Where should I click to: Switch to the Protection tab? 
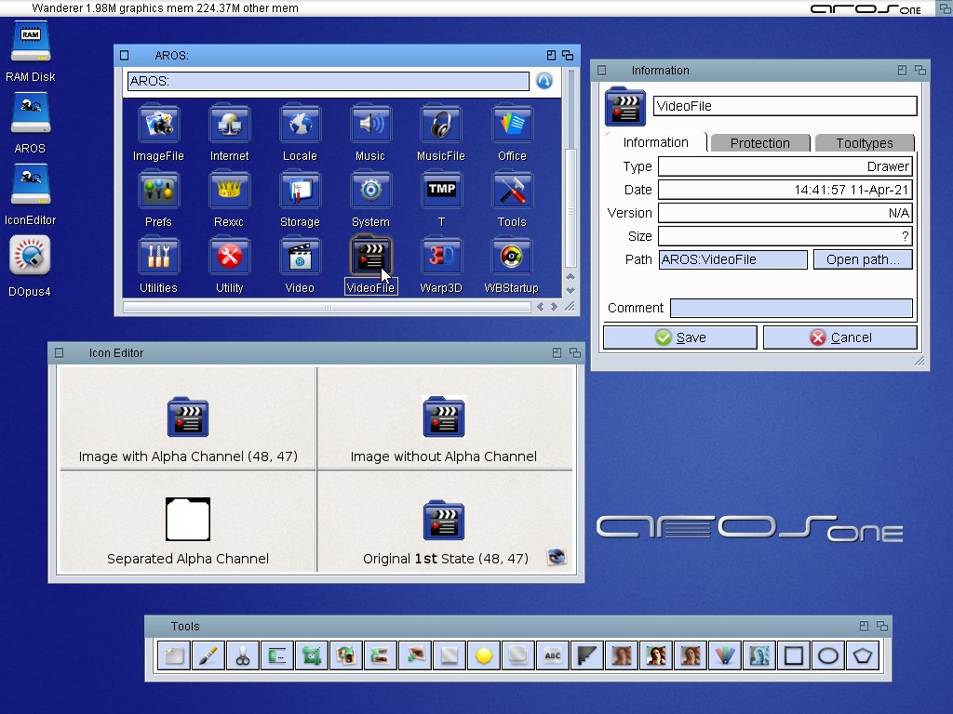click(759, 143)
